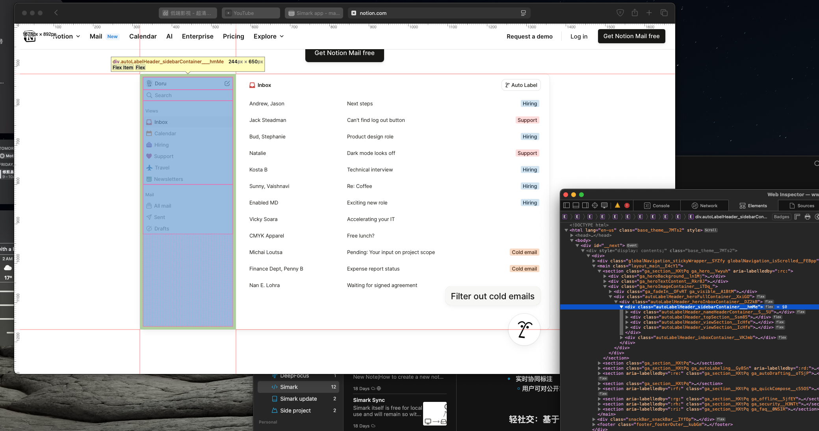
Task: Open device settings monitor icon in Web Inspector
Action: coord(604,205)
